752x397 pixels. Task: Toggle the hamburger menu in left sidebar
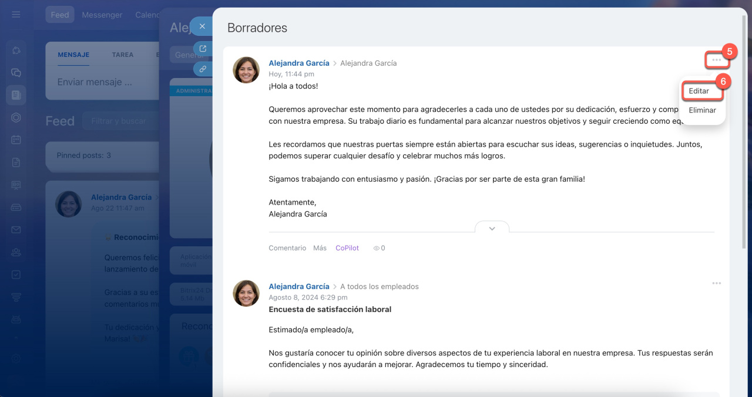pyautogui.click(x=16, y=15)
